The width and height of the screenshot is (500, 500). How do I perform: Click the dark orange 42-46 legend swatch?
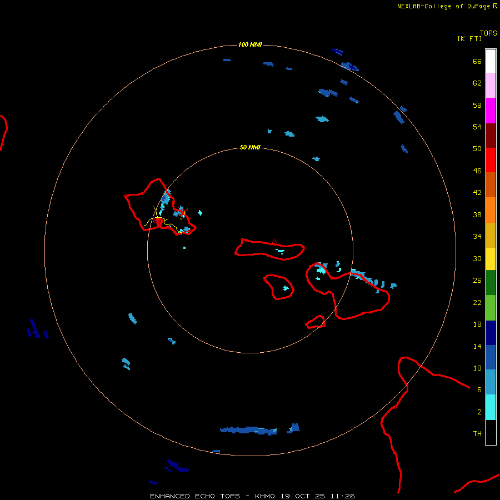491,185
